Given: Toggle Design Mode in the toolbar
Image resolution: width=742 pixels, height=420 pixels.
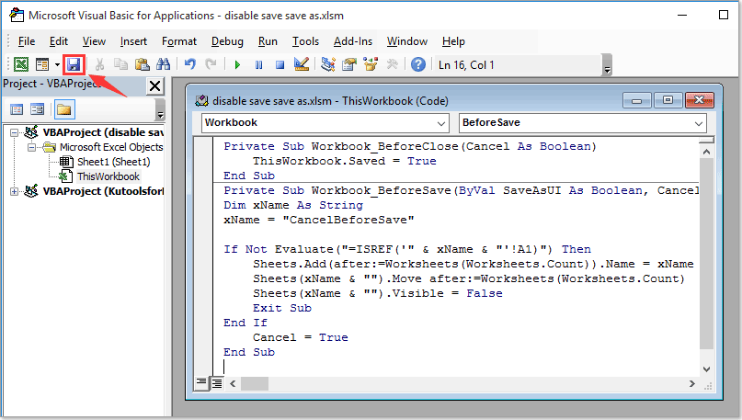Looking at the screenshot, I should point(300,64).
